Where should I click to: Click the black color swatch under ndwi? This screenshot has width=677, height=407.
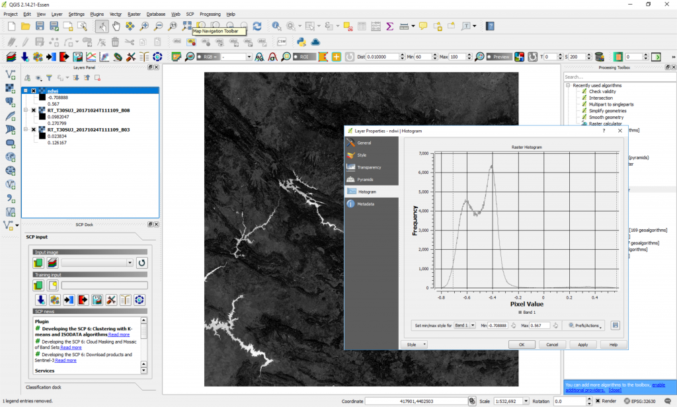pyautogui.click(x=42, y=97)
